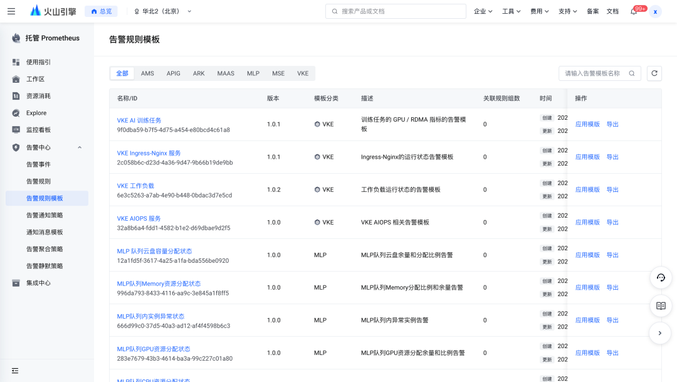Click the user avatar icon

655,11
